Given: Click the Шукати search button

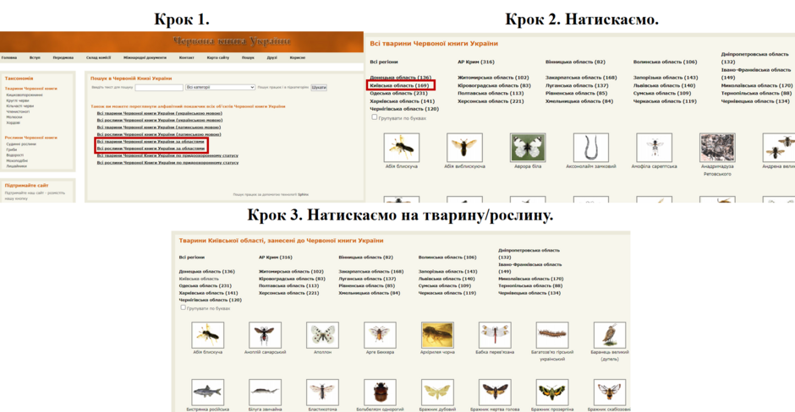Looking at the screenshot, I should (319, 88).
